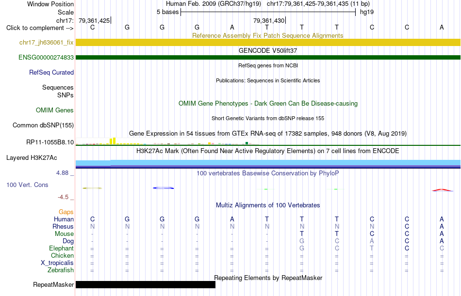Click the Sequences publications track label
Screen dimensions: 461x296
[x=58, y=88]
